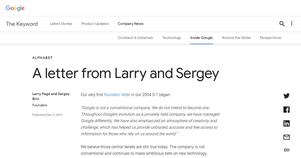Open the Product Updates menu item
301x158 pixels.
(x=95, y=24)
